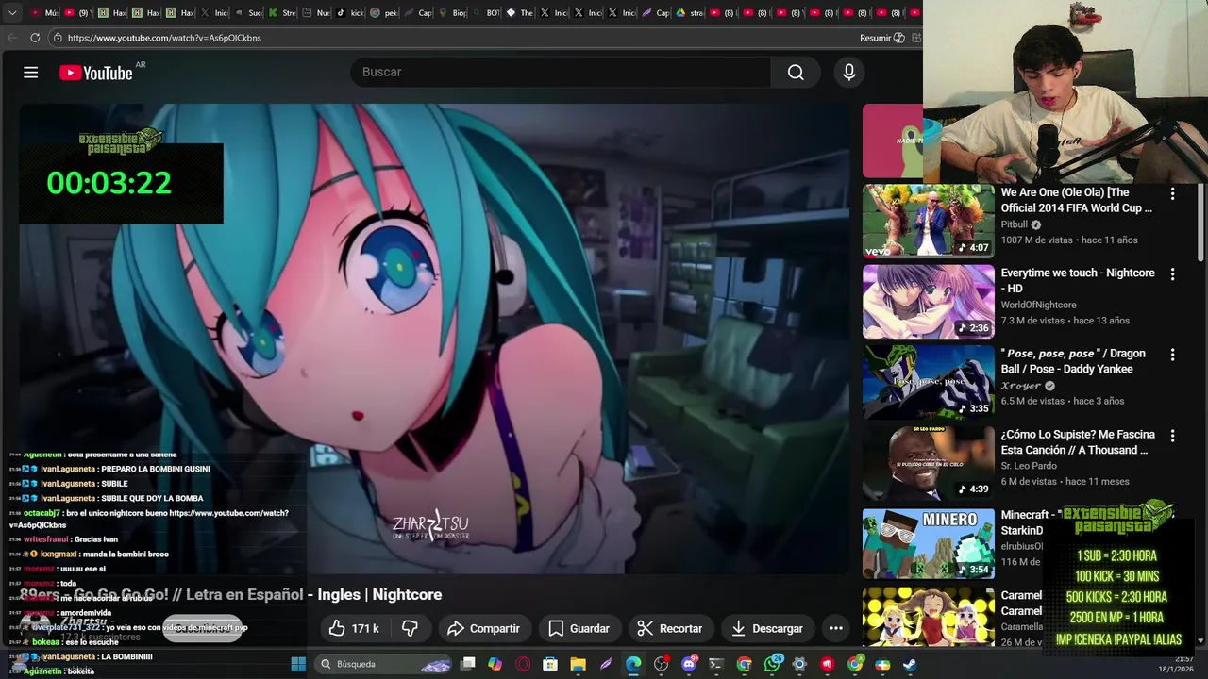The height and width of the screenshot is (679, 1208).
Task: Open the Minecraft MINERO video thumbnail
Action: [x=929, y=544]
